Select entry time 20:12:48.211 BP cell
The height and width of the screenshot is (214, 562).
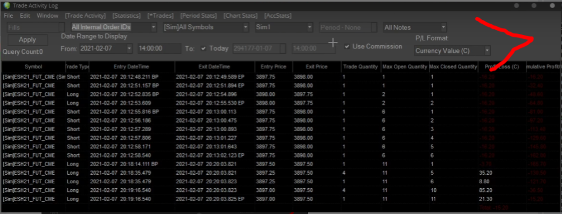coord(131,77)
